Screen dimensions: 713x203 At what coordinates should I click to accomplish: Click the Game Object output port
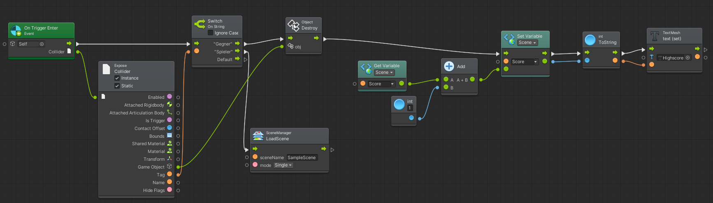coord(178,167)
